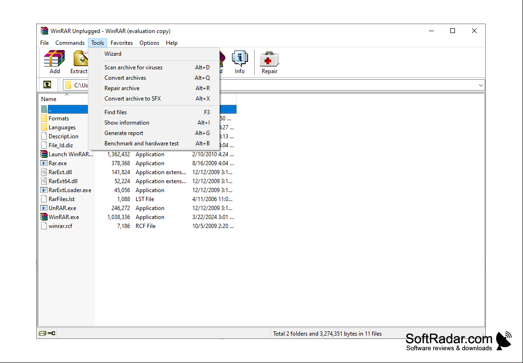This screenshot has width=523, height=363.
Task: Click the status bar total bytes text
Action: click(x=327, y=333)
